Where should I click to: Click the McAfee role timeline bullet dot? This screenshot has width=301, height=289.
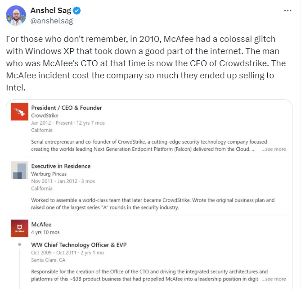19,245
